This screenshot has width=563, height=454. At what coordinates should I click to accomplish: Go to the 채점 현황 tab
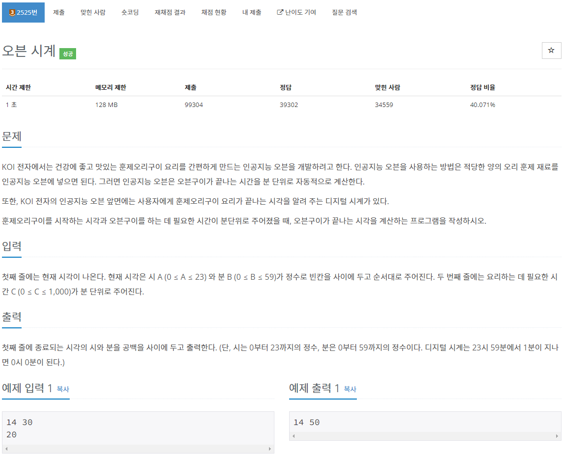(214, 13)
